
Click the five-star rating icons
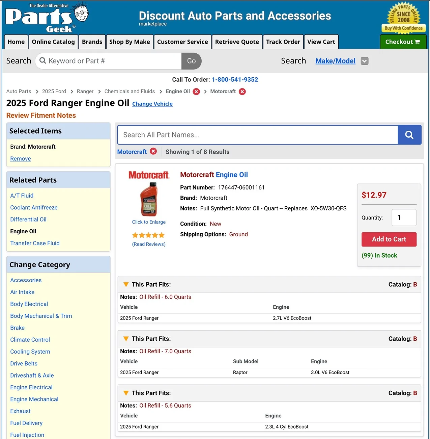click(148, 235)
